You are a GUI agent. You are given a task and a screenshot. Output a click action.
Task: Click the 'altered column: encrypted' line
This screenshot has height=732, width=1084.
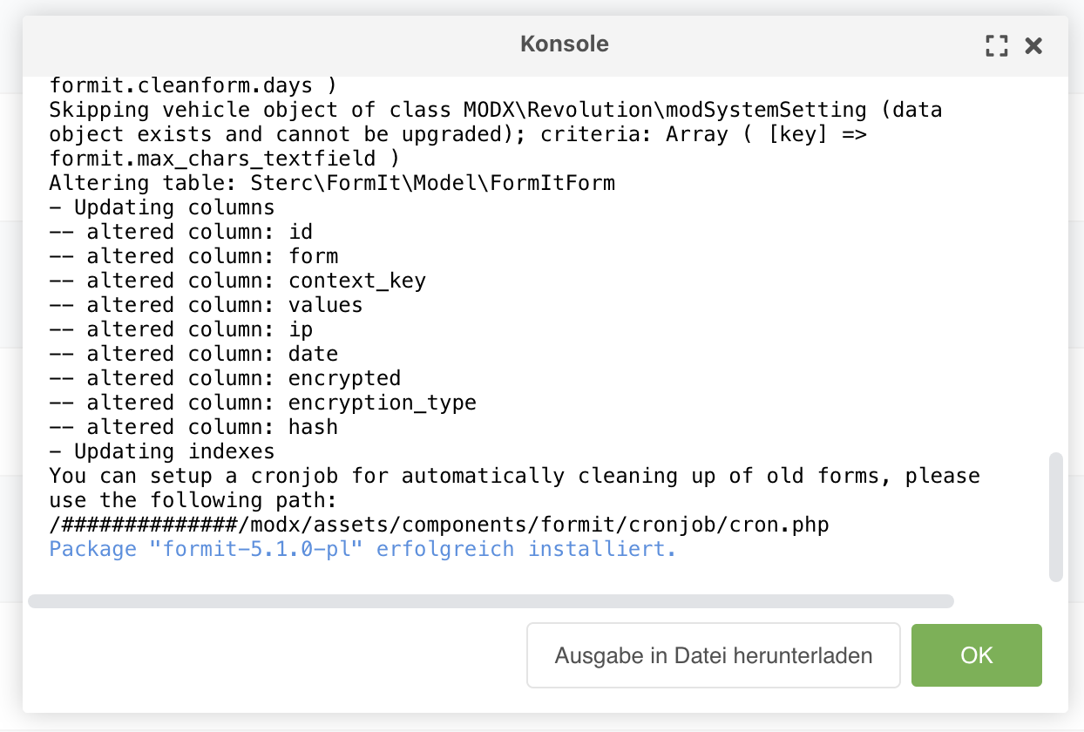coord(225,378)
